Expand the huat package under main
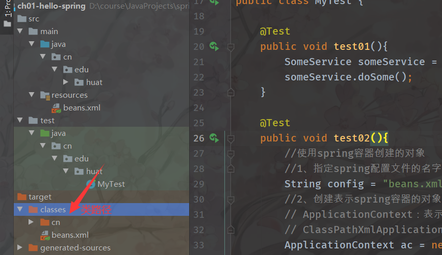The height and width of the screenshot is (255, 442). coord(66,82)
